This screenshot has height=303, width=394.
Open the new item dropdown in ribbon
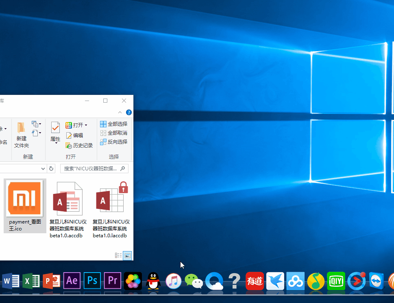(37, 124)
